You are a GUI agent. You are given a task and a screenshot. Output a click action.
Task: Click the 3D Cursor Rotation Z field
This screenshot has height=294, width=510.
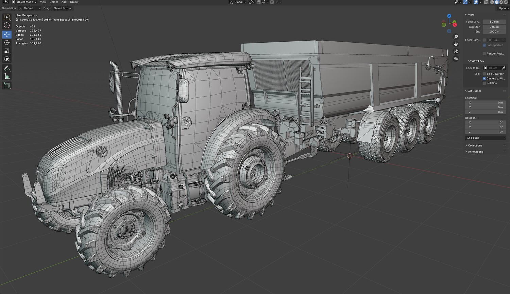point(485,132)
